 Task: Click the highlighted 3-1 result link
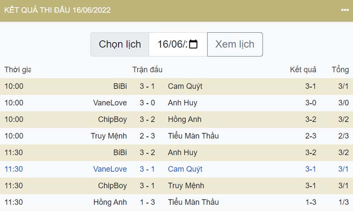(311, 169)
